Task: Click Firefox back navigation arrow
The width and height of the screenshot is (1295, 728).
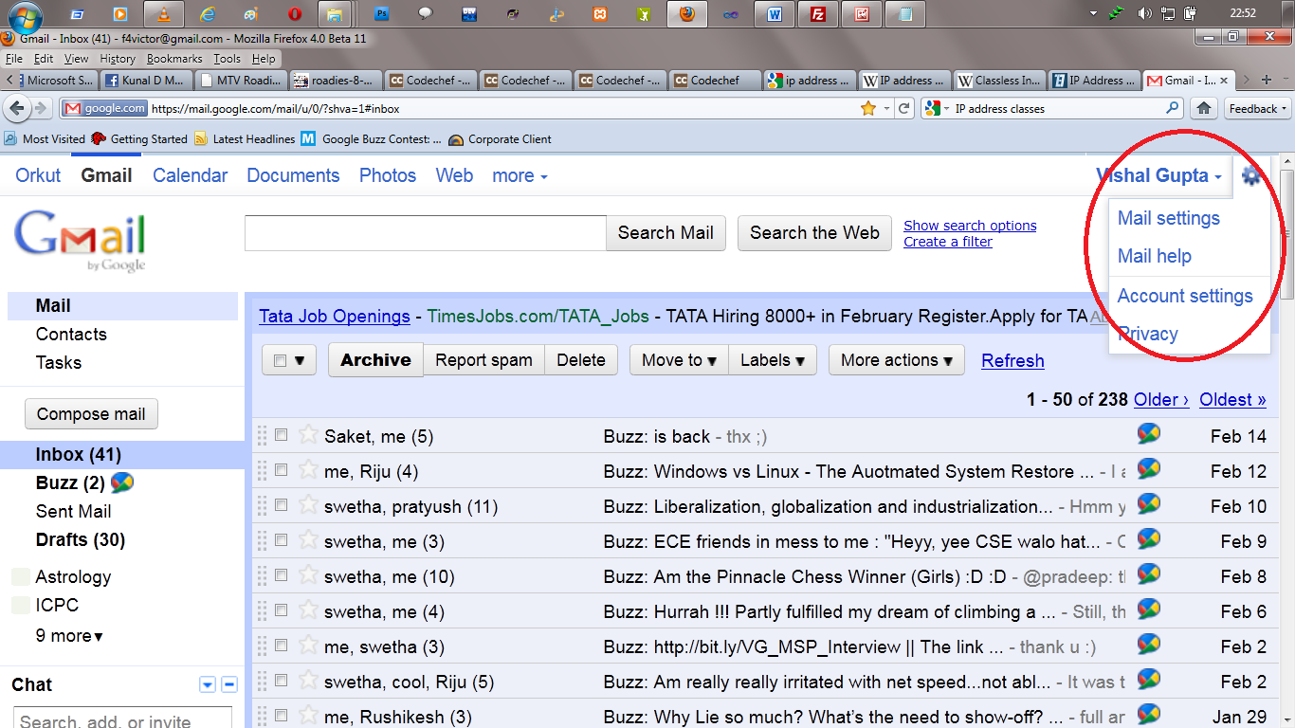Action: pyautogui.click(x=17, y=108)
